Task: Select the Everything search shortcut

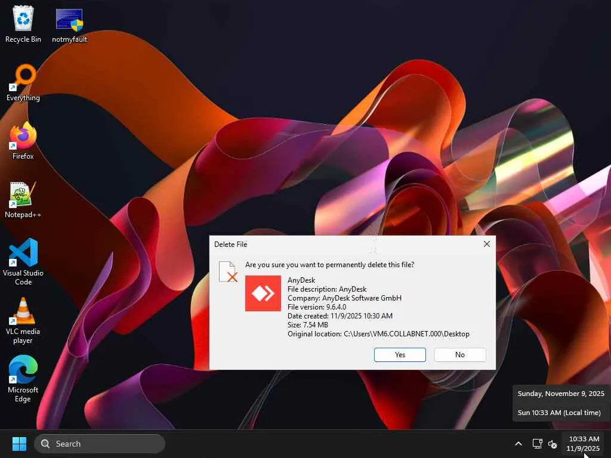Action: (23, 82)
